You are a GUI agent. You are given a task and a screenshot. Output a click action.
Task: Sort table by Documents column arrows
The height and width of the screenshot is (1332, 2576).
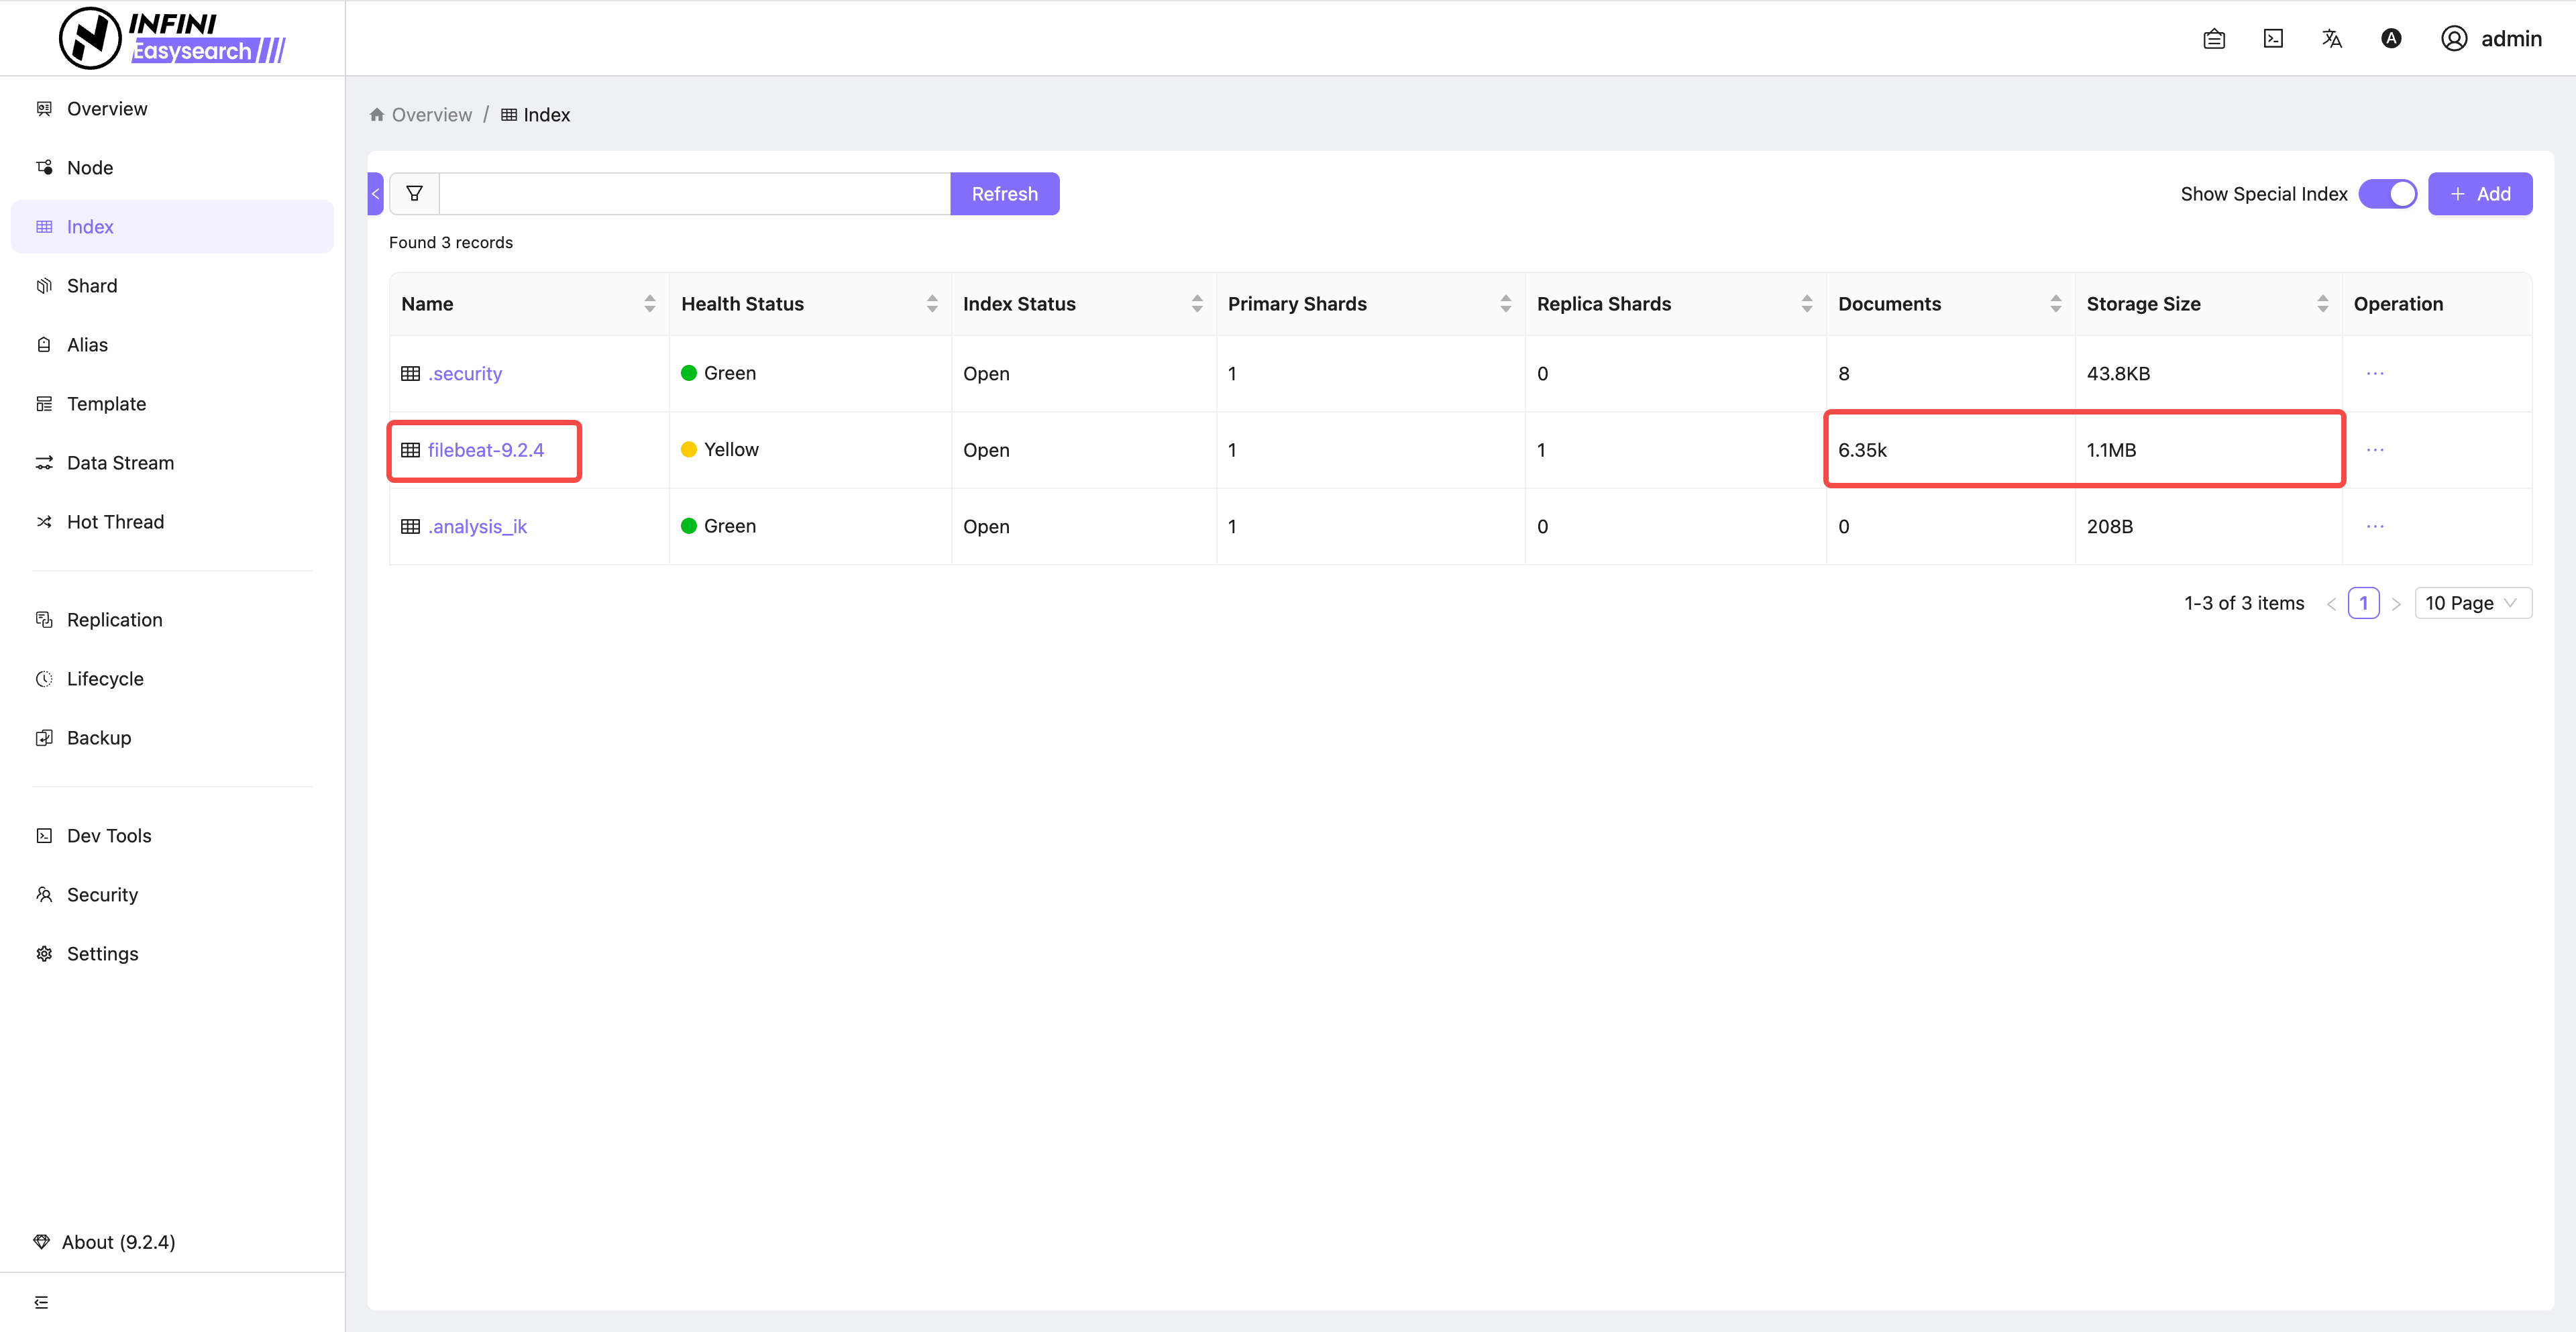point(2055,304)
